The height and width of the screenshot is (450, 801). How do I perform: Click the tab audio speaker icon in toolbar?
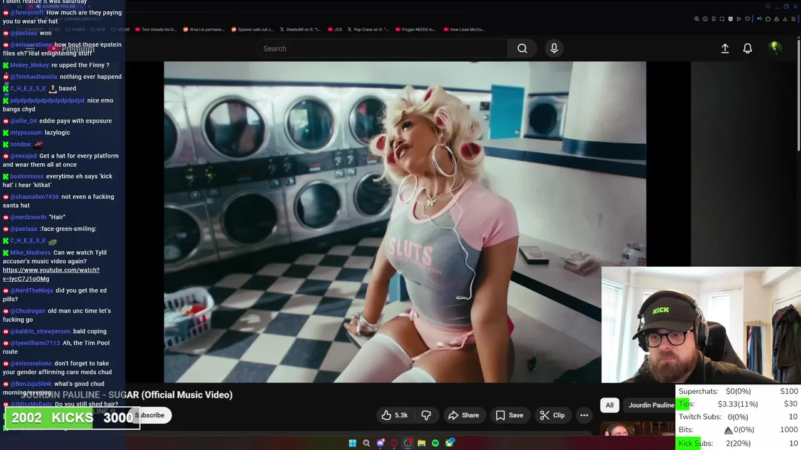[760, 19]
